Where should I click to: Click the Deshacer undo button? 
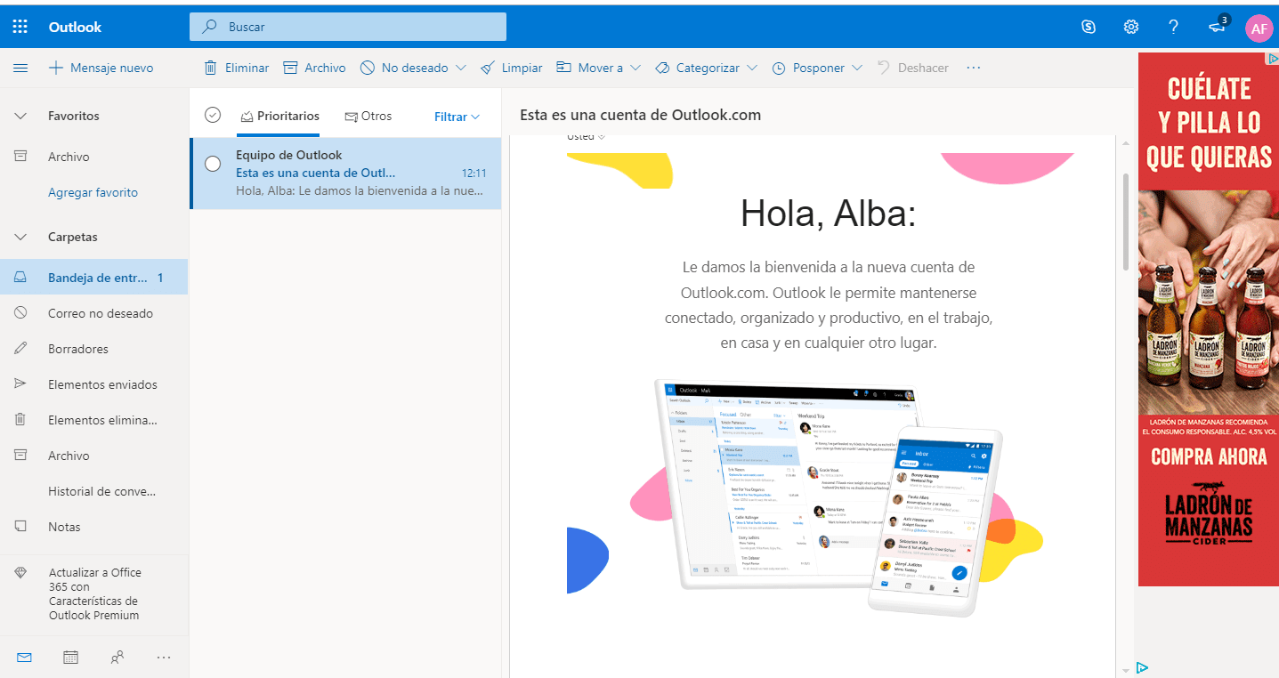912,68
